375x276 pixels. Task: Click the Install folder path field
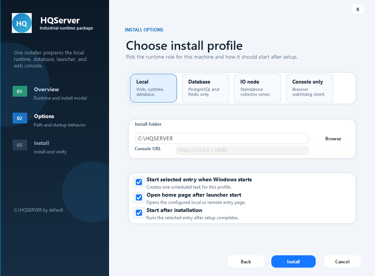(222, 138)
